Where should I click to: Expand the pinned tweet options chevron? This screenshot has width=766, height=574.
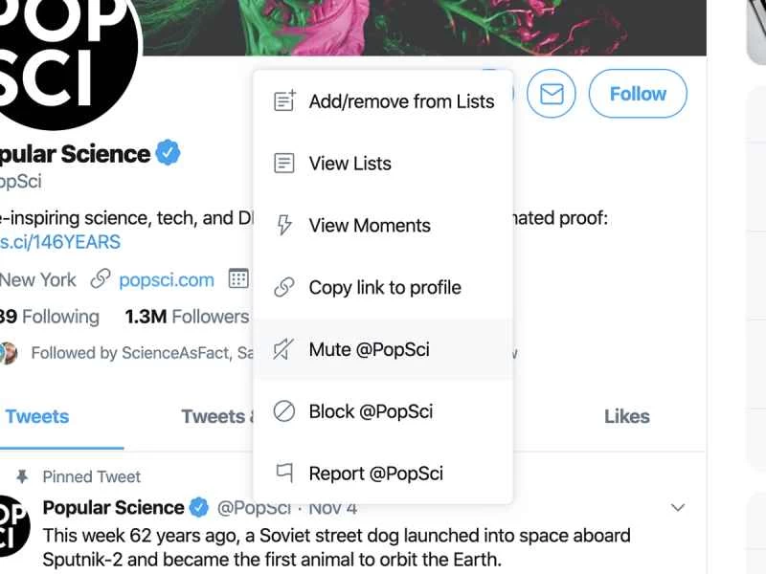tap(678, 507)
